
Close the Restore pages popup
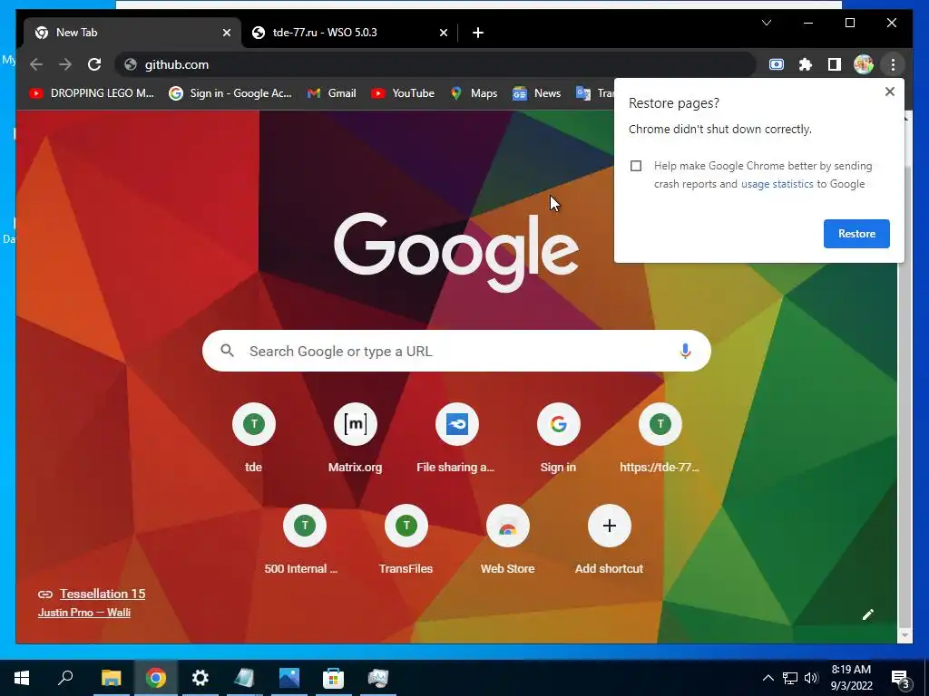click(x=889, y=92)
